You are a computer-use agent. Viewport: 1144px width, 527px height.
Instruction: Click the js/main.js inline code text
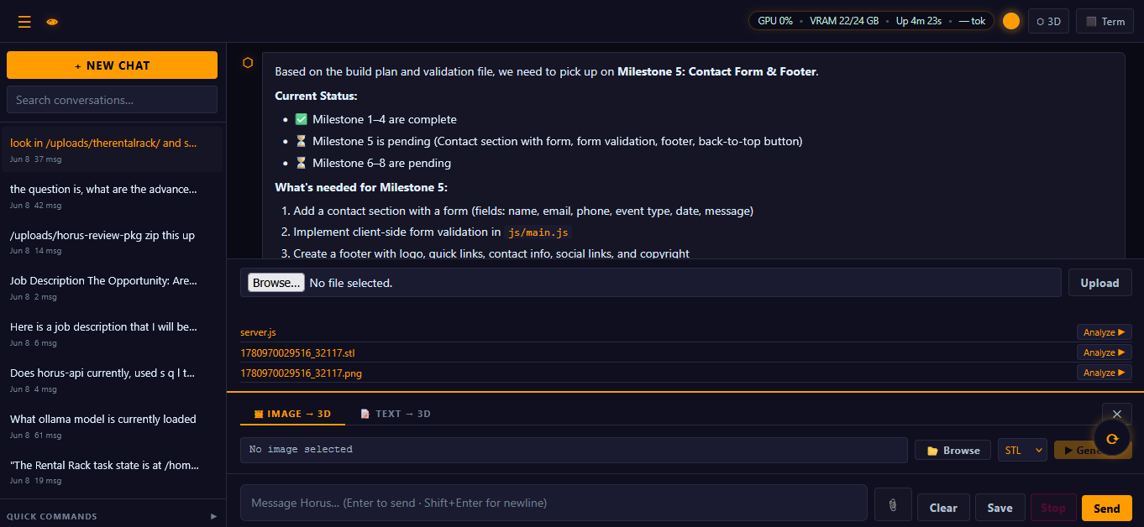coord(539,232)
